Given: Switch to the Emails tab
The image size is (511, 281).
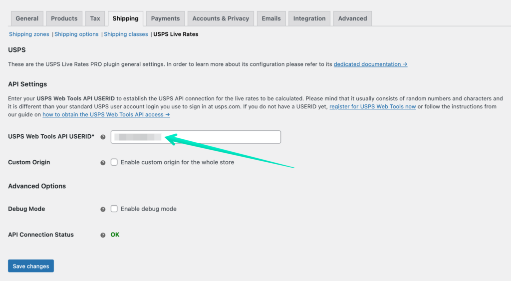Looking at the screenshot, I should click(x=271, y=18).
